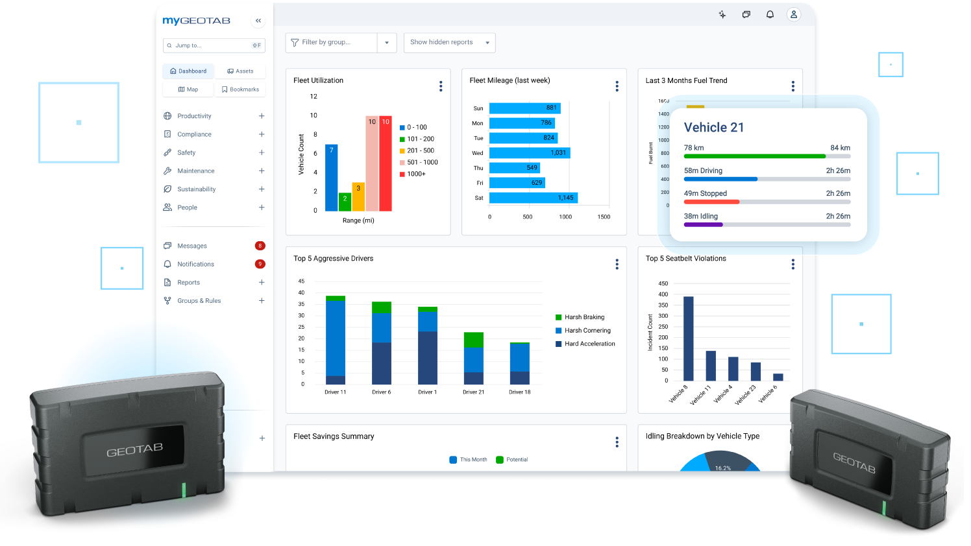Click the windows icon in top bar
The image size is (971, 546).
(x=746, y=14)
